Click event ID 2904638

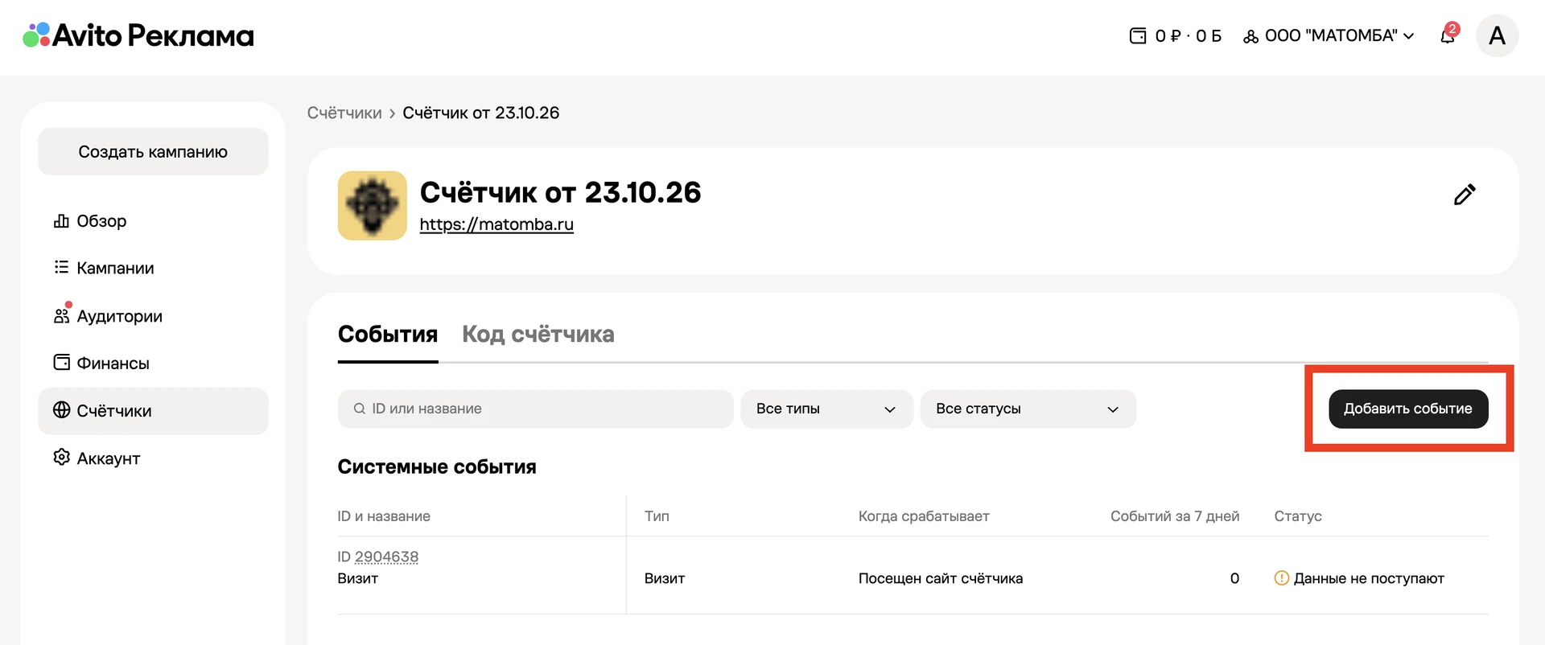tap(386, 557)
